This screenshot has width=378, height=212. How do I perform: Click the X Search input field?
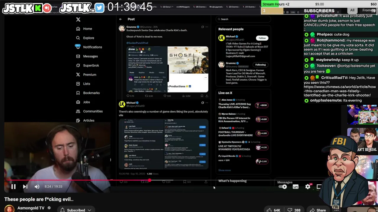pyautogui.click(x=243, y=19)
